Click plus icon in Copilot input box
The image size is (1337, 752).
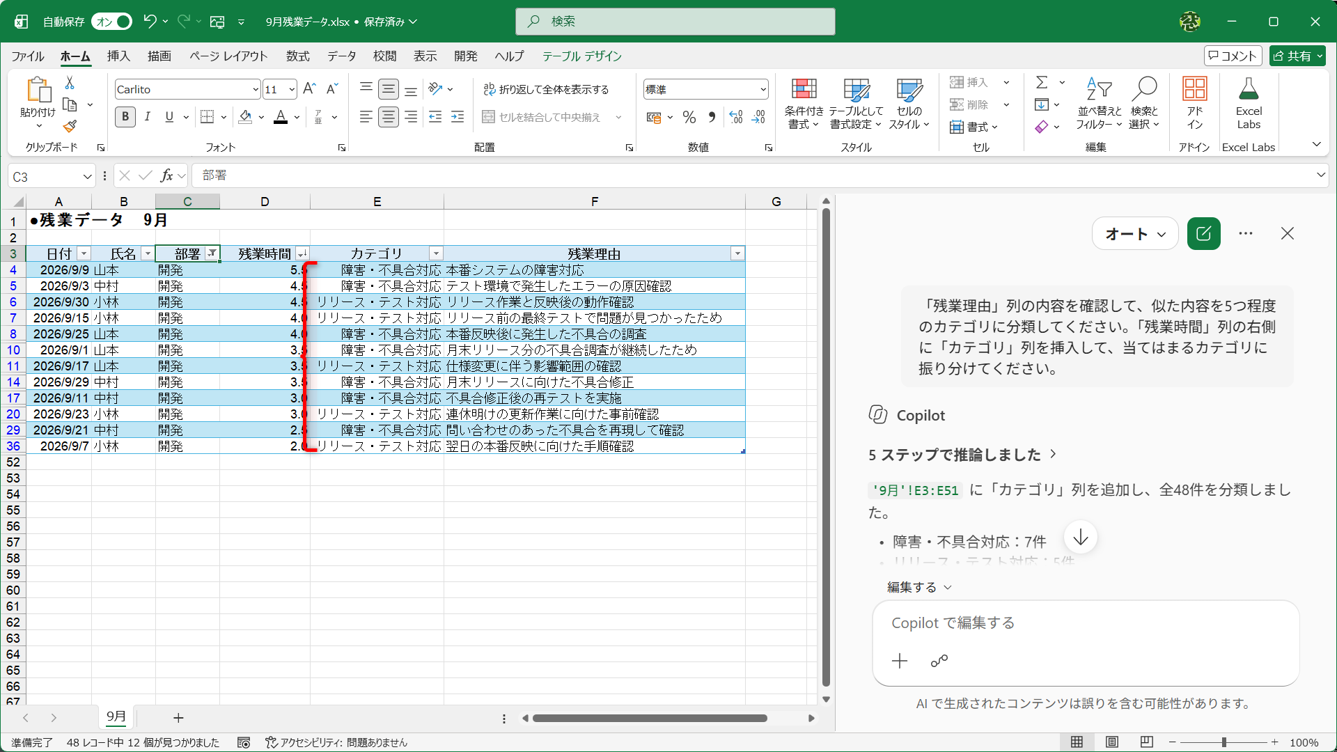click(900, 661)
